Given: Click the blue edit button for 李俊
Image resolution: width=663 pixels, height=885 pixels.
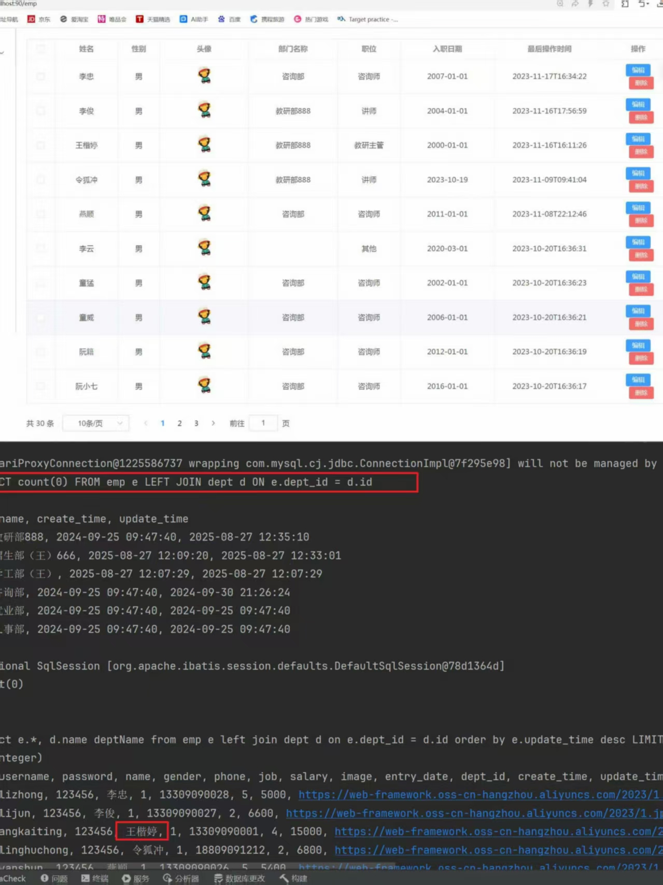Looking at the screenshot, I should 638,105.
